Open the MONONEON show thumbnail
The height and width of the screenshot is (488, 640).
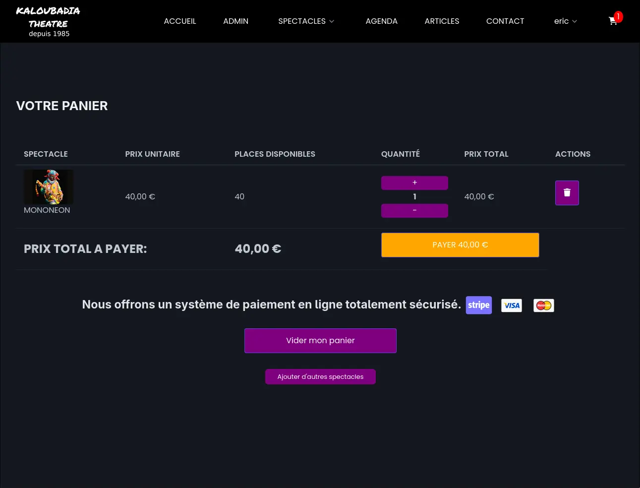click(49, 187)
